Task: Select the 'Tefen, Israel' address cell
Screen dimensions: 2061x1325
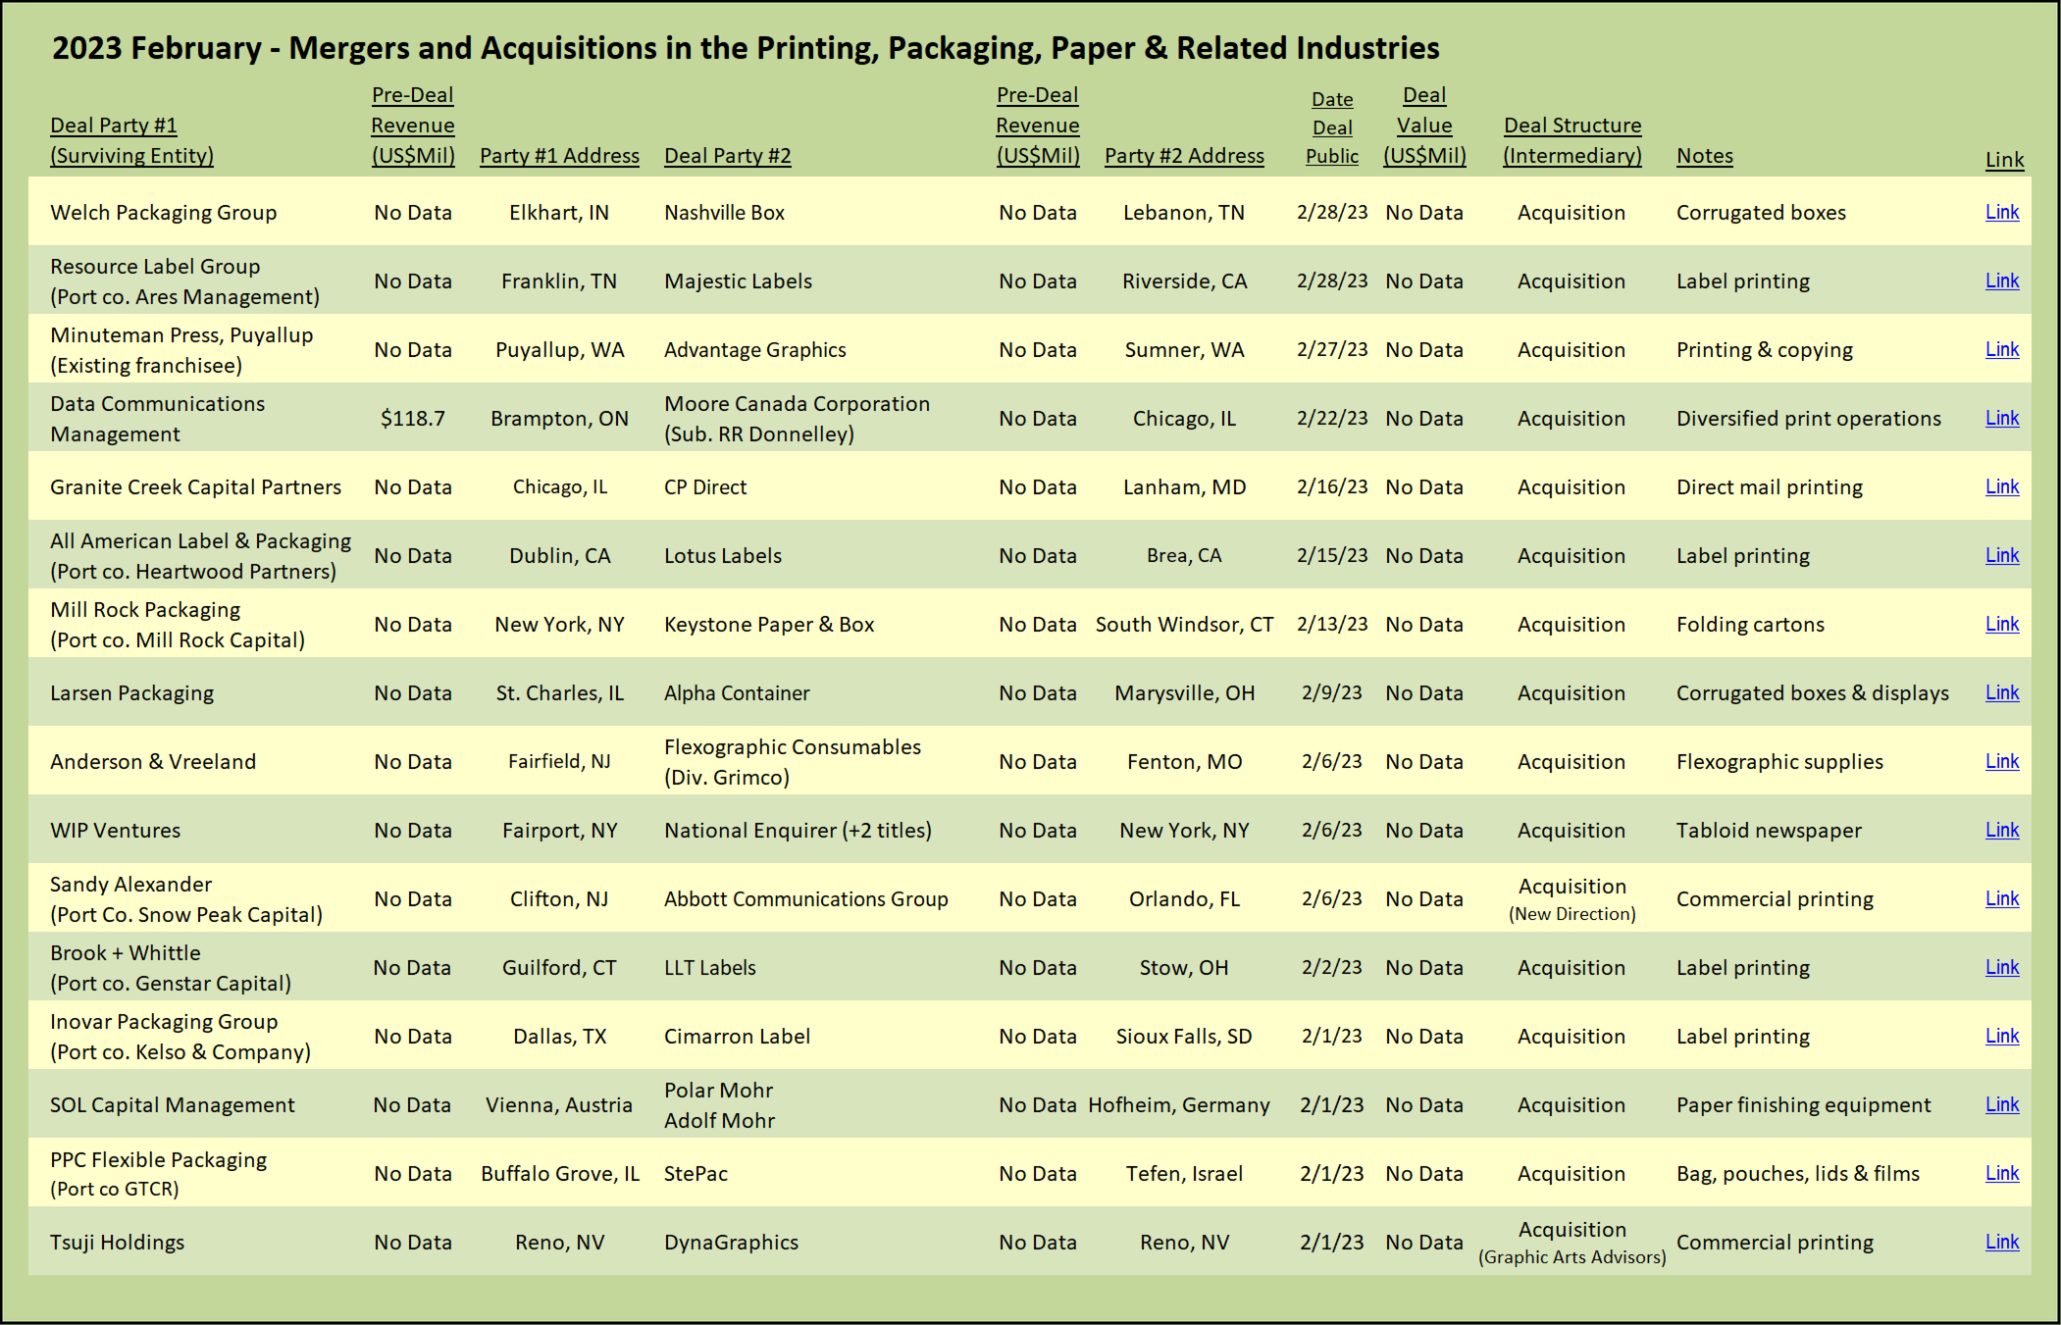Action: [1184, 1174]
